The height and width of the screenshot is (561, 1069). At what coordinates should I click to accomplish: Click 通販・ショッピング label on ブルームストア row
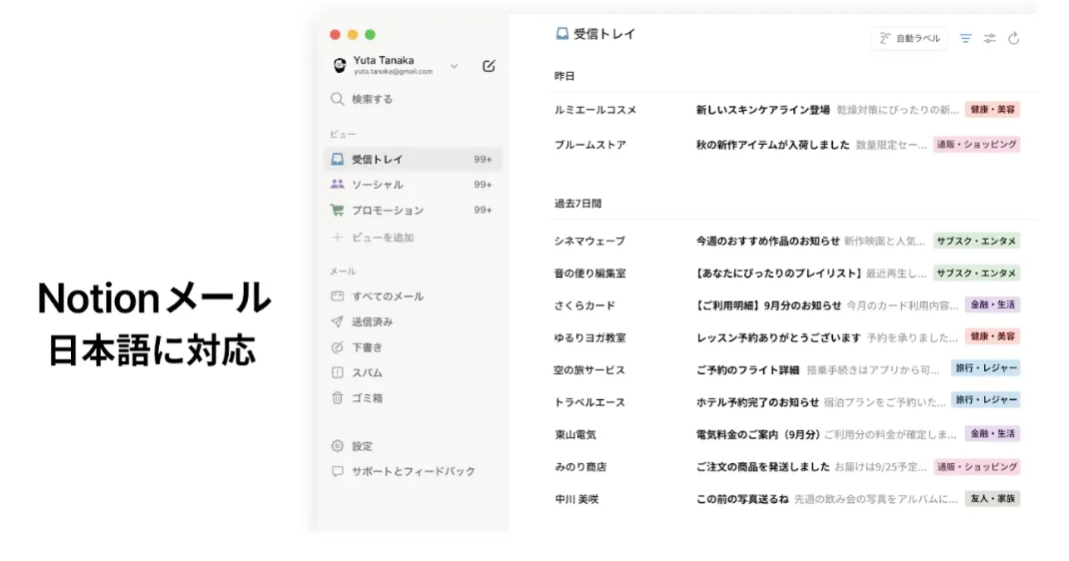[976, 145]
